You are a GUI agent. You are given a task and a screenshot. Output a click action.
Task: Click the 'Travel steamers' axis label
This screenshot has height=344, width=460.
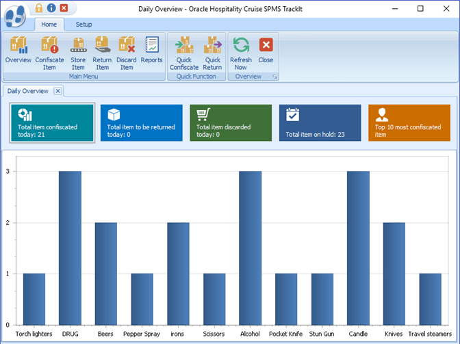pos(430,334)
